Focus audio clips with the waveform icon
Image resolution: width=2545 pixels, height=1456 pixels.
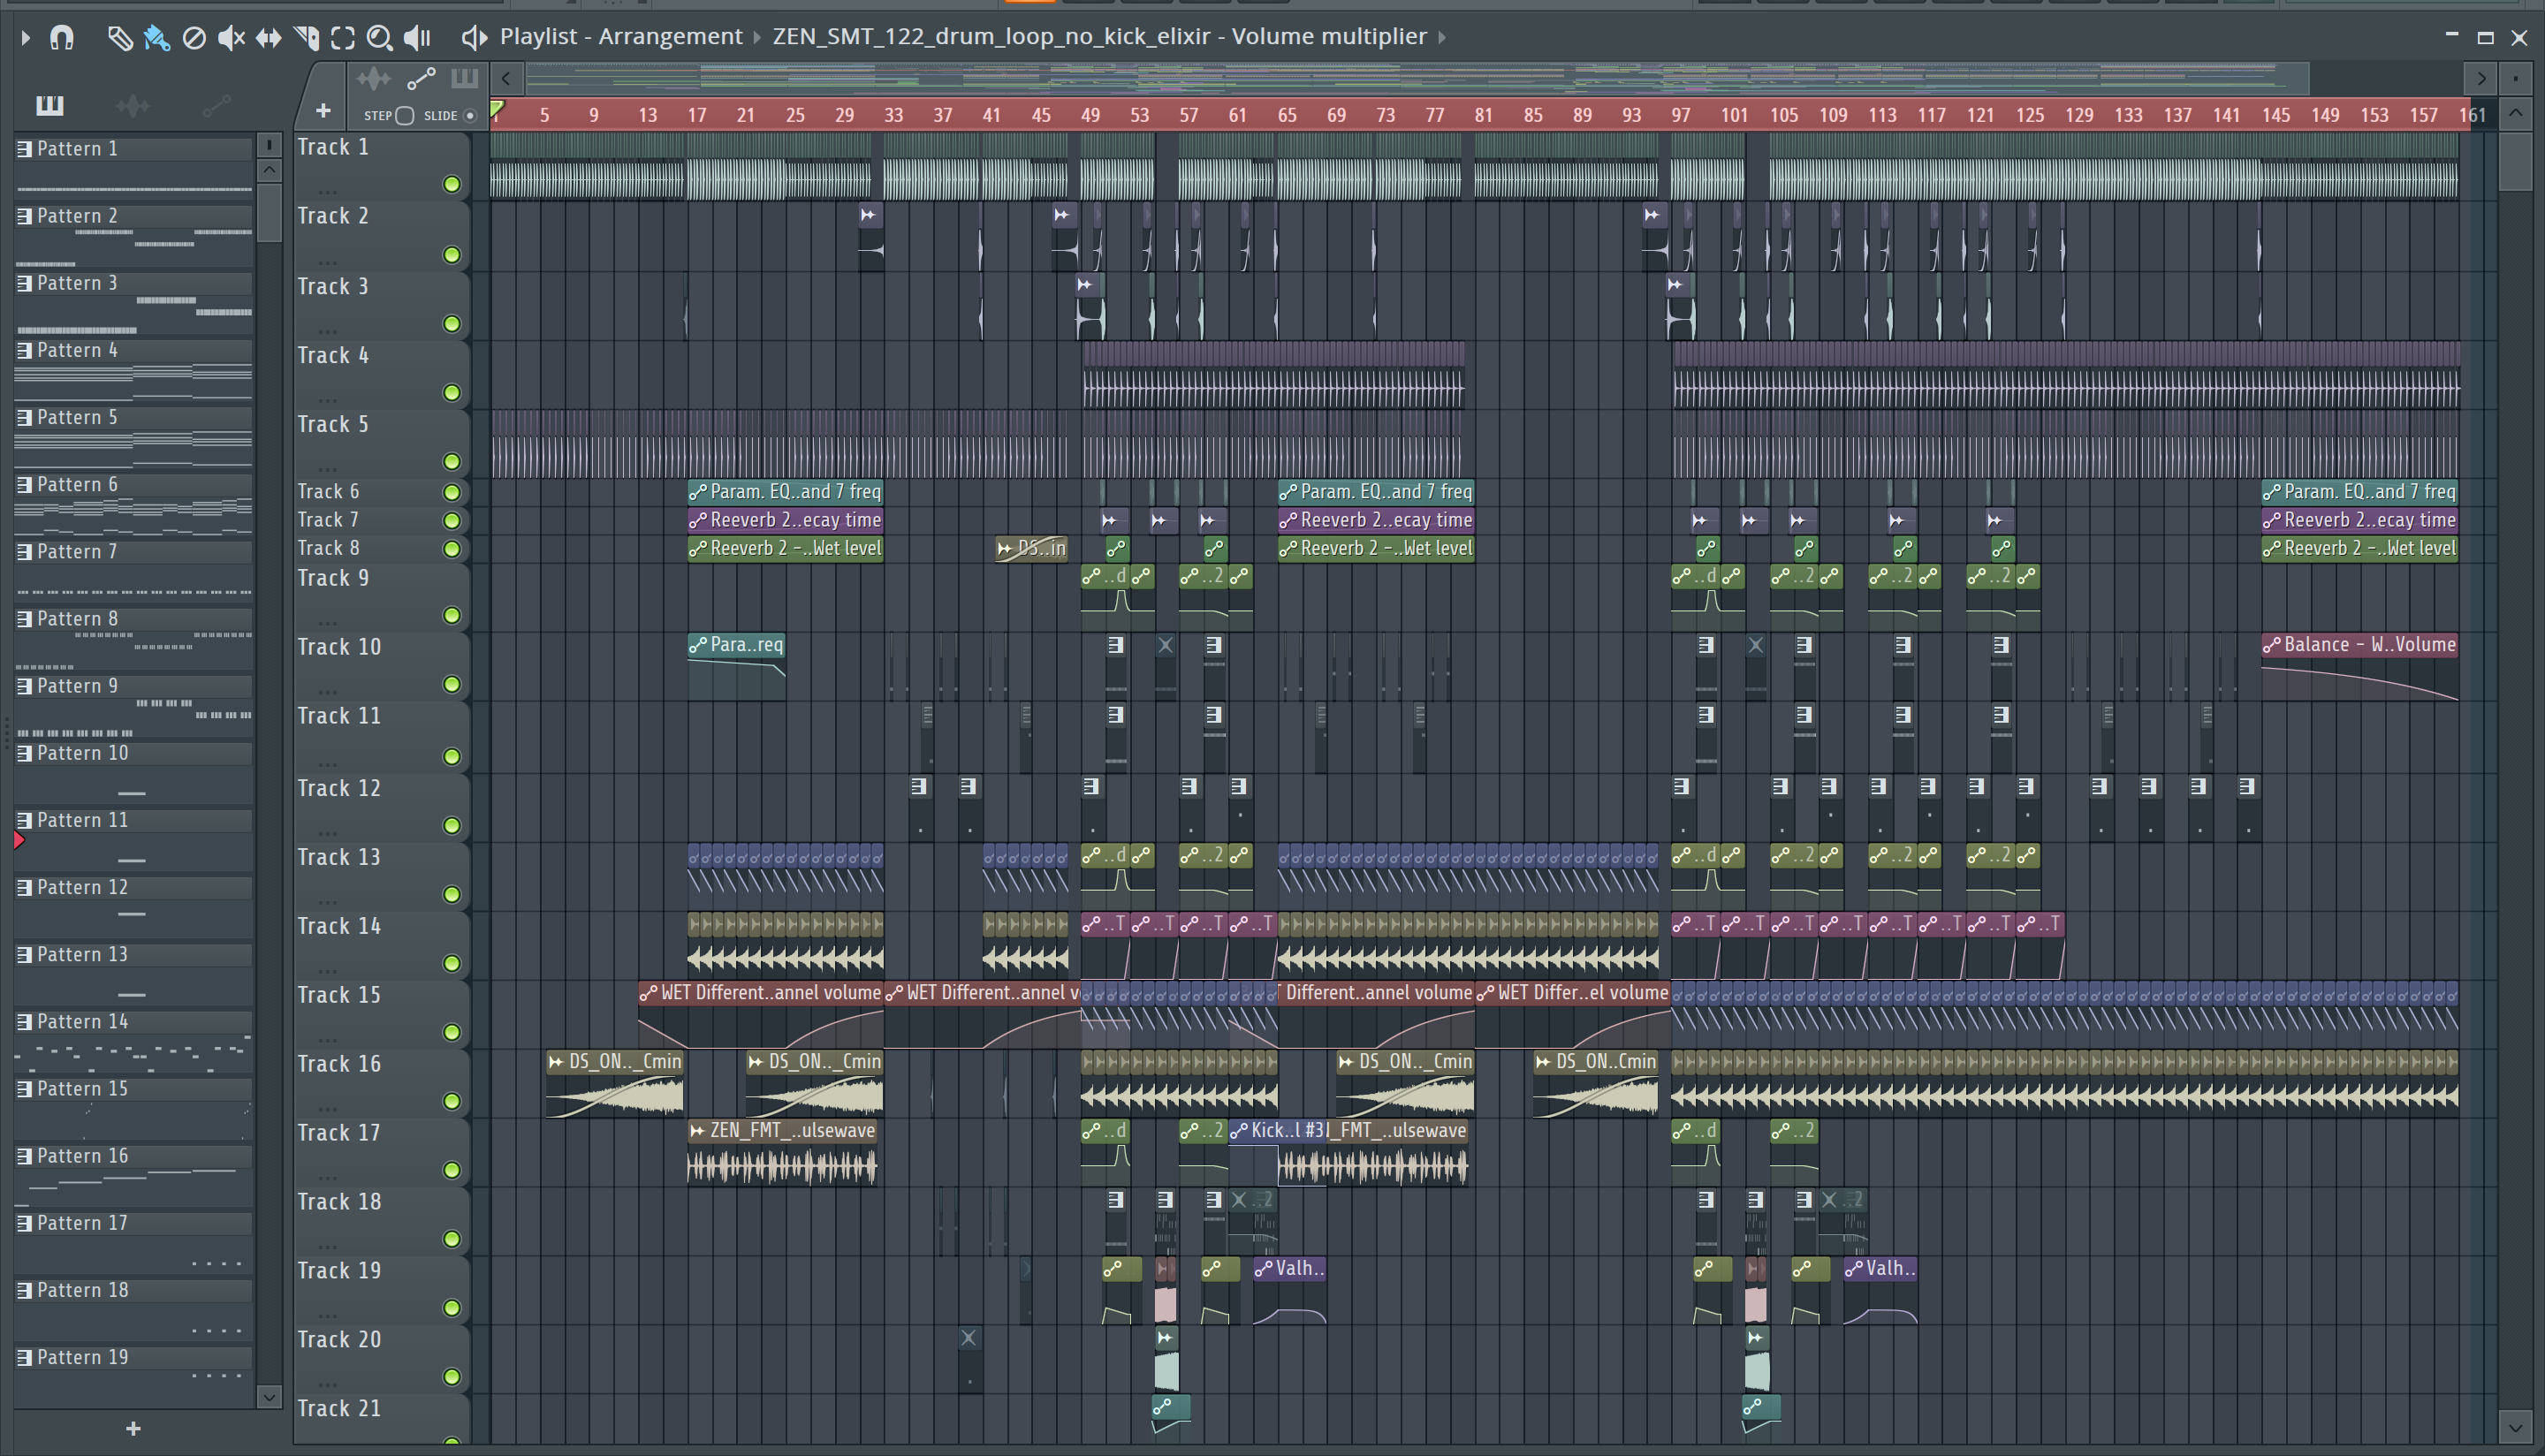(373, 78)
